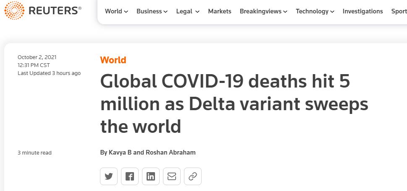Viewport: 407px width, 191px height.
Task: Open the Technology dropdown menu
Action: pos(315,11)
